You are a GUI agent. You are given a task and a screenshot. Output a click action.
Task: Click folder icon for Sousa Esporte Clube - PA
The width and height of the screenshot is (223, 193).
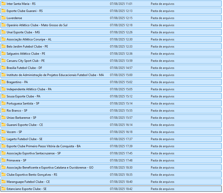[x=3, y=96]
